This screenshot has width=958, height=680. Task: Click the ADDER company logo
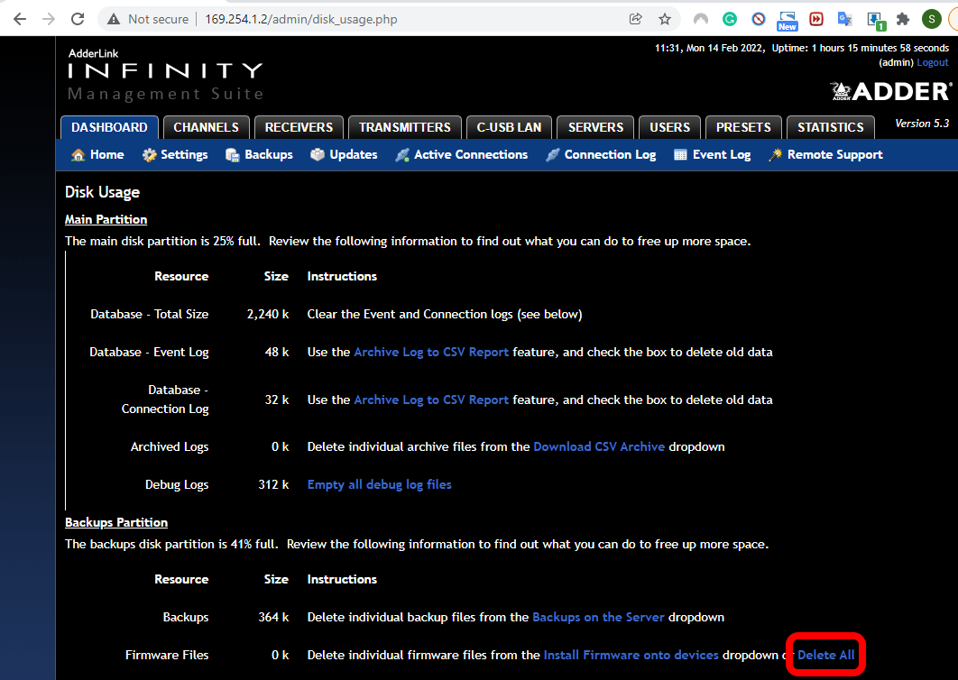890,91
